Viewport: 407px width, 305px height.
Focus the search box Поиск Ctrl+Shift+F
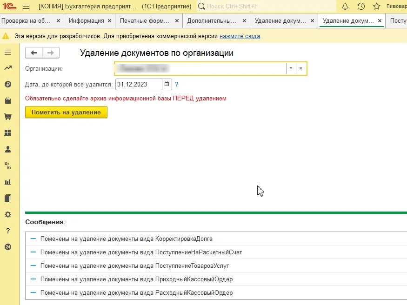point(267,6)
